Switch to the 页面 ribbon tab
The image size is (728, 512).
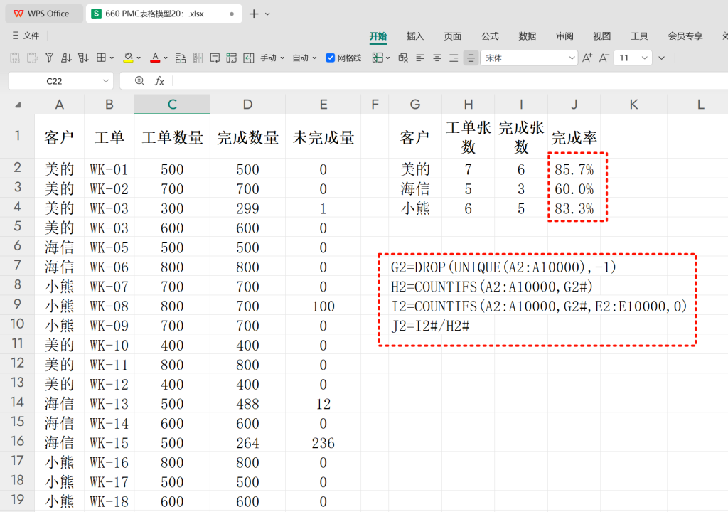pos(453,36)
